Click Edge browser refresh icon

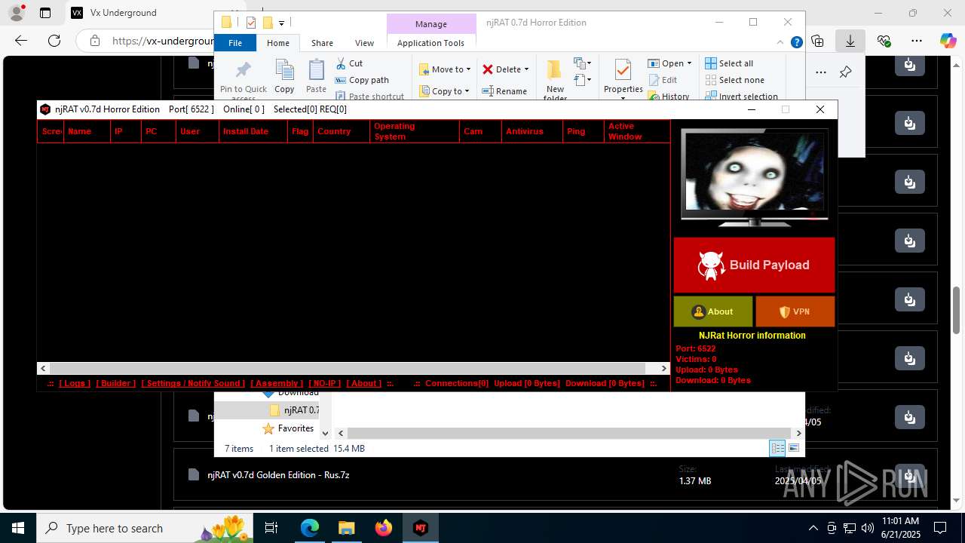pyautogui.click(x=54, y=41)
